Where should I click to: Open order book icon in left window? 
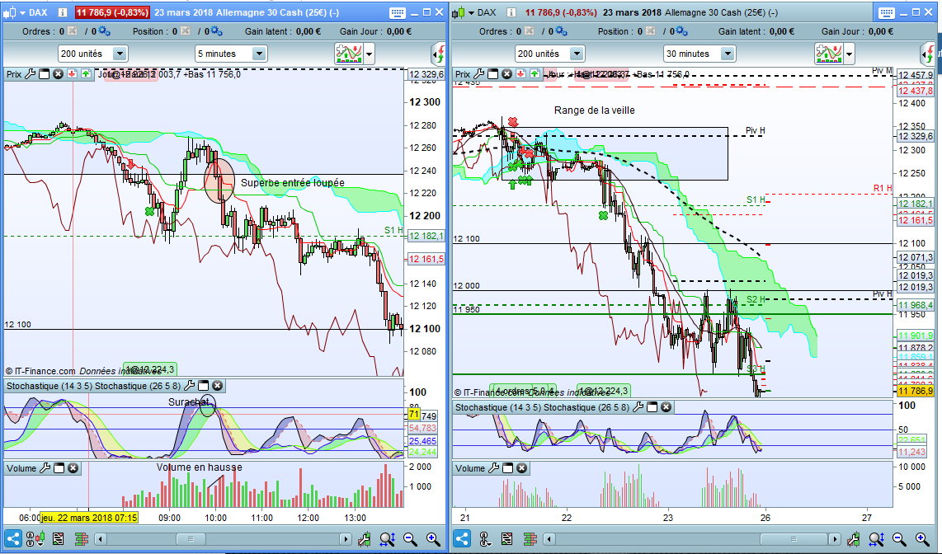[58, 539]
